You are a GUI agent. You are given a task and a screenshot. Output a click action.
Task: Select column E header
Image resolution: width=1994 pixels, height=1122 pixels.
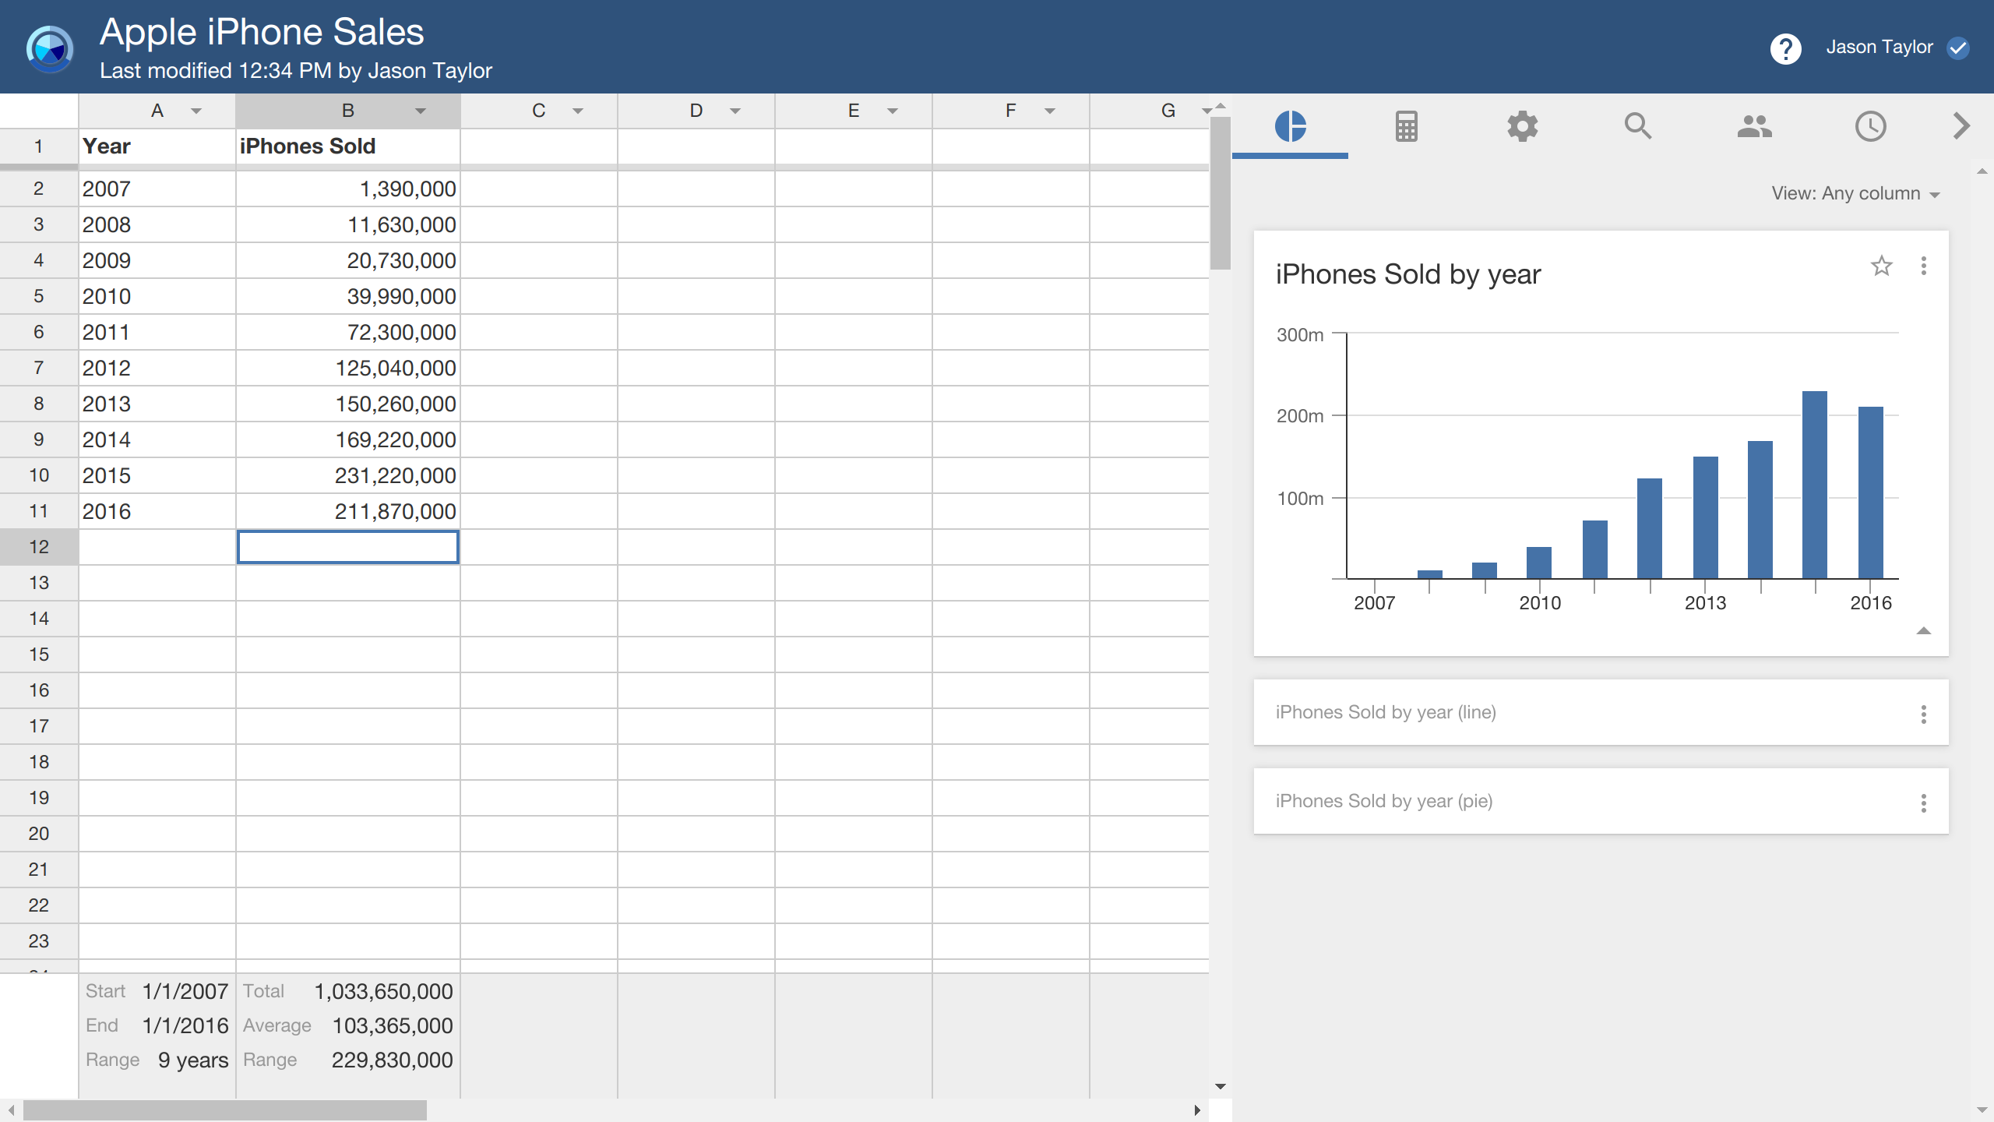[x=854, y=111]
